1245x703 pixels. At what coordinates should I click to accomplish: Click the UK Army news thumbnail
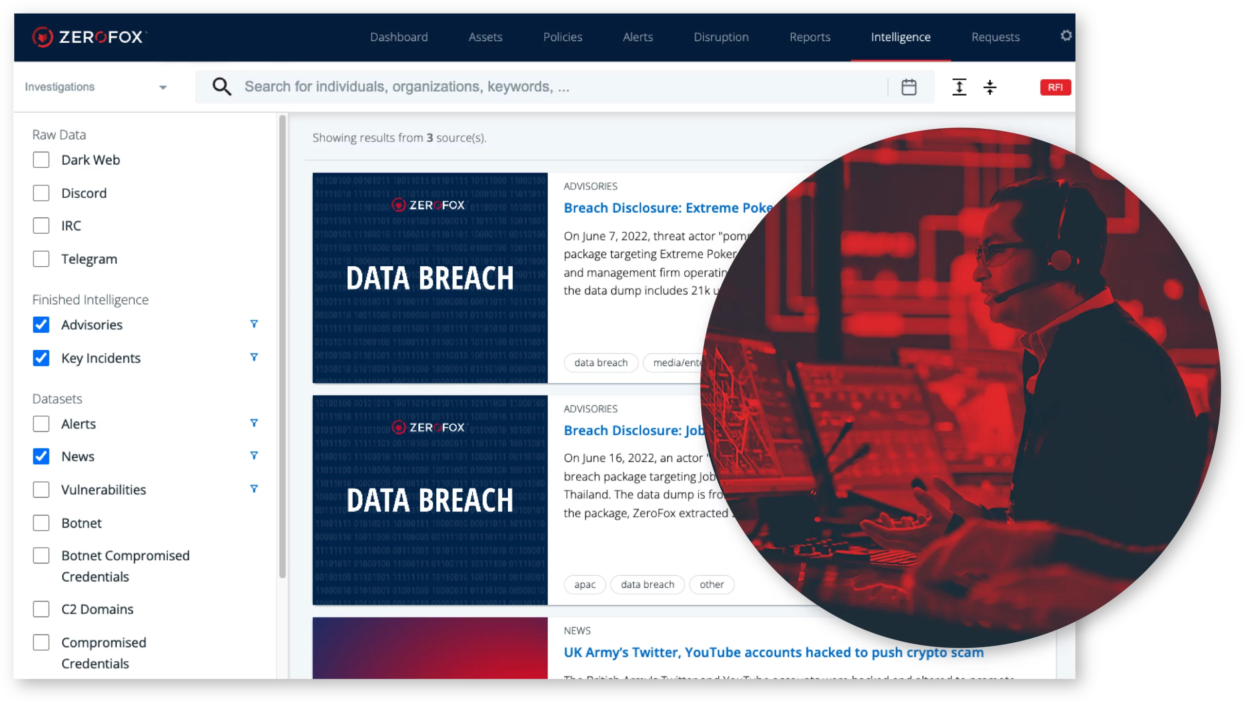tap(430, 648)
